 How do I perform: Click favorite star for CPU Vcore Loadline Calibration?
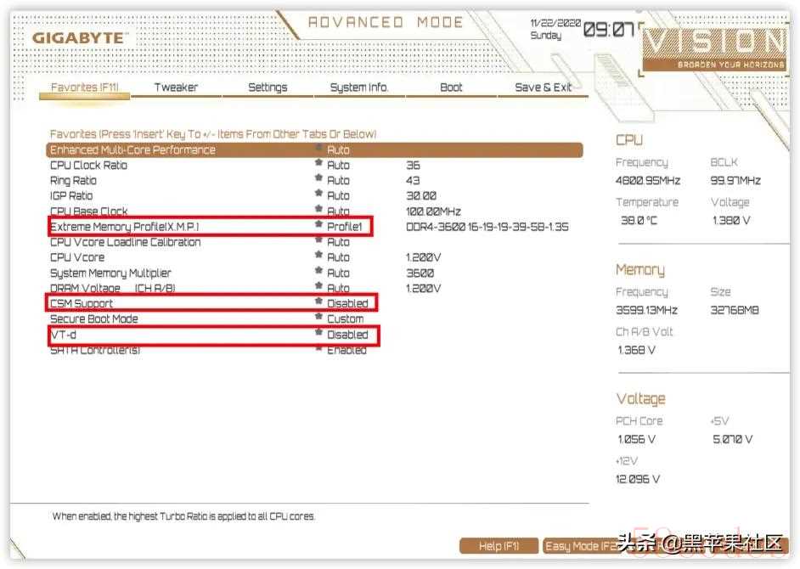tap(318, 239)
